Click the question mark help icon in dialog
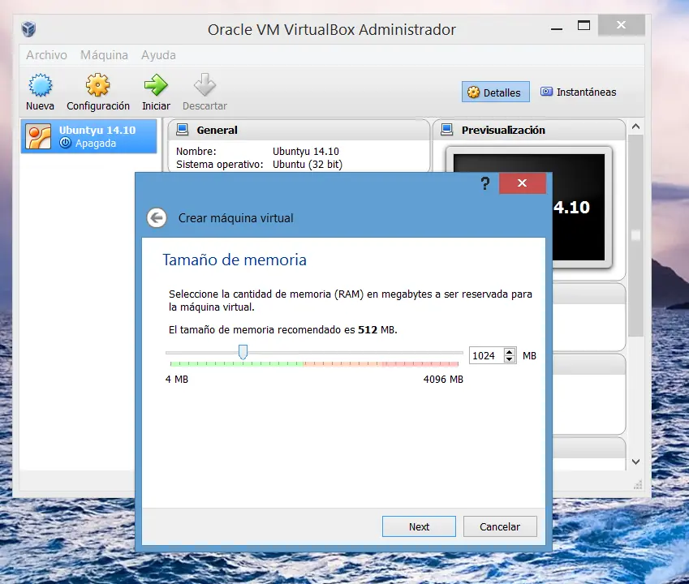 pyautogui.click(x=485, y=183)
